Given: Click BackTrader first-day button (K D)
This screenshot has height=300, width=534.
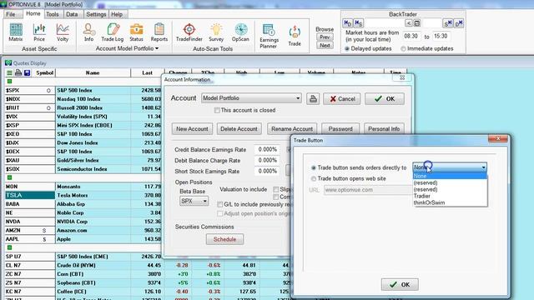Looking at the screenshot, I should tap(347, 23).
